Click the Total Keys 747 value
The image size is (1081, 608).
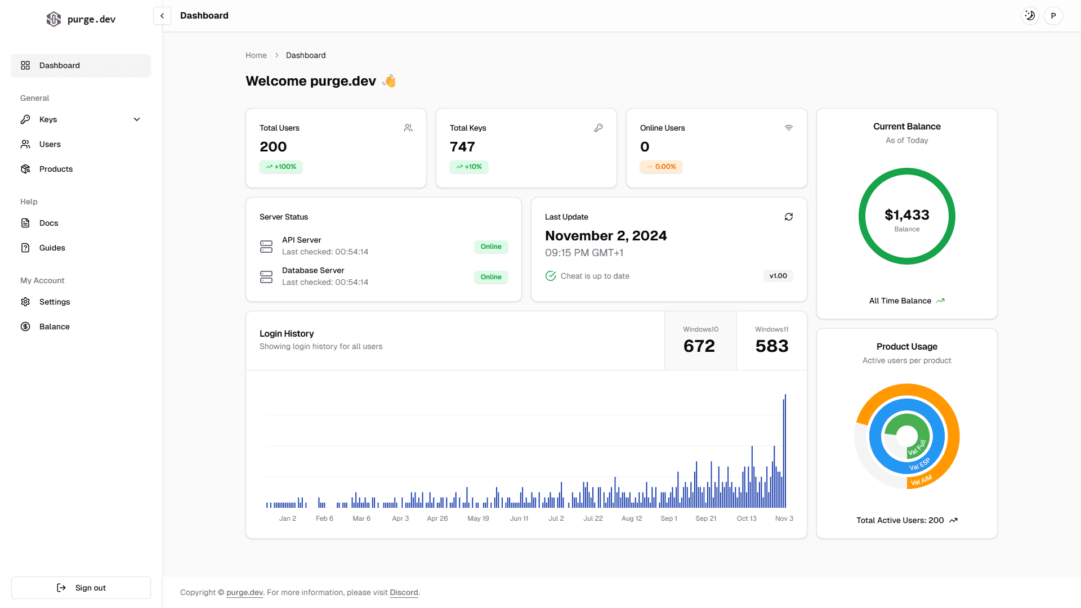[462, 147]
